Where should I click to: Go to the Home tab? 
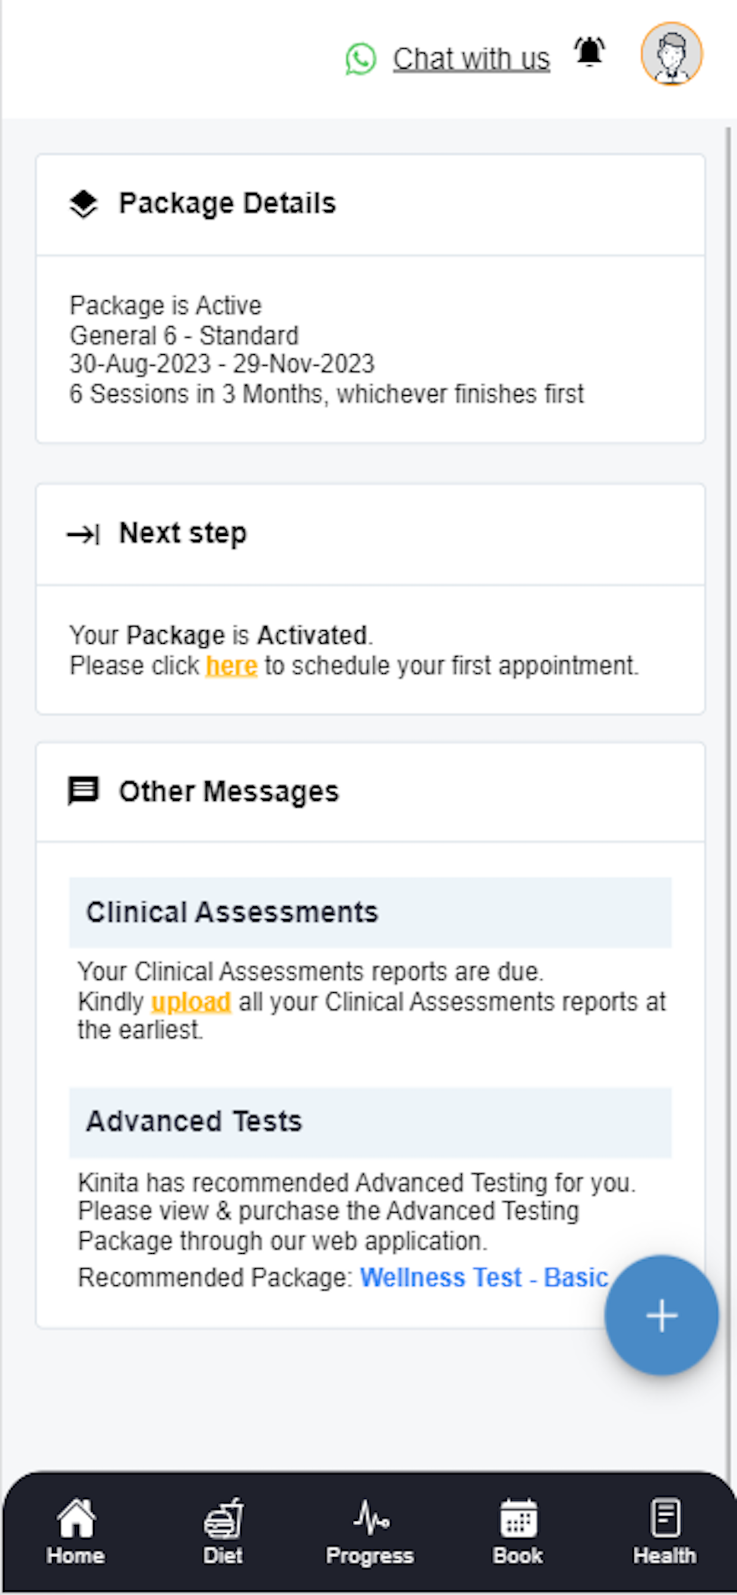click(x=75, y=1529)
